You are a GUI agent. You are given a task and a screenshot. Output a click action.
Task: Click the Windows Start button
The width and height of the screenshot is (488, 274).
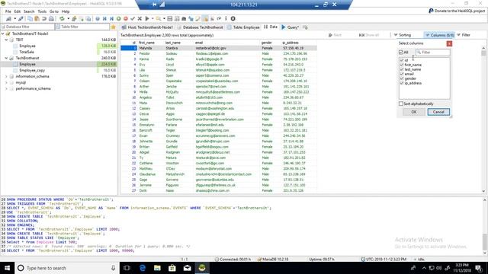coord(7,268)
